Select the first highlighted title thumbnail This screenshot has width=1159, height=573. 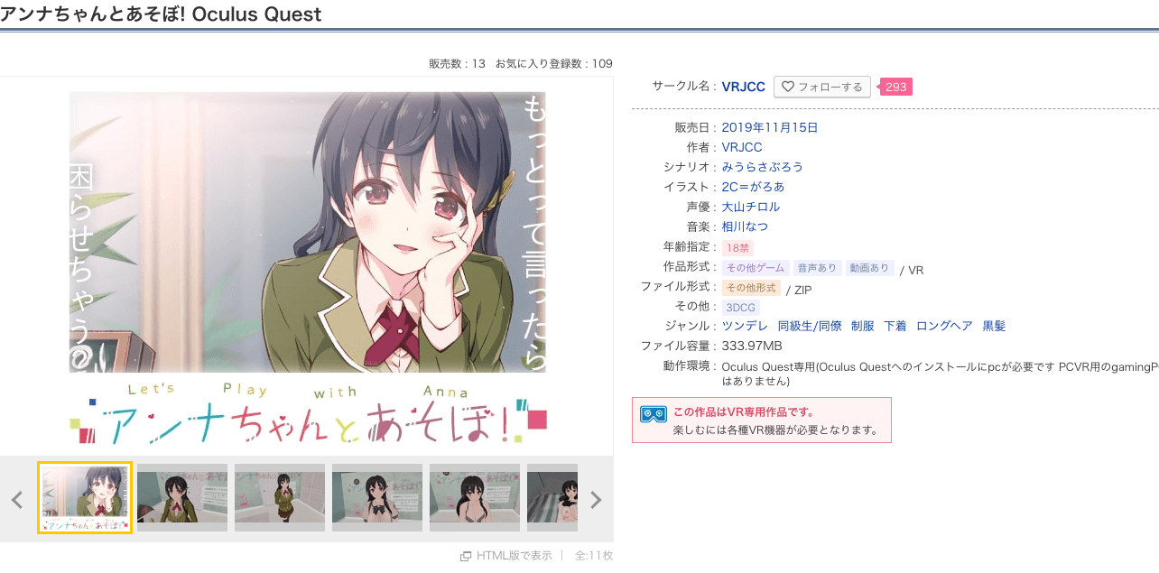(85, 498)
